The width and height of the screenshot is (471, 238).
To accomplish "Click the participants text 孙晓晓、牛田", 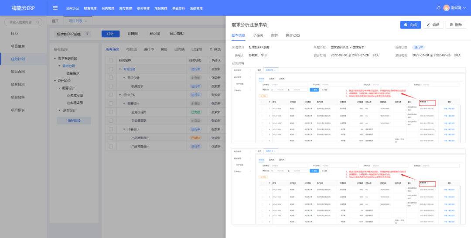I will [x=258, y=55].
